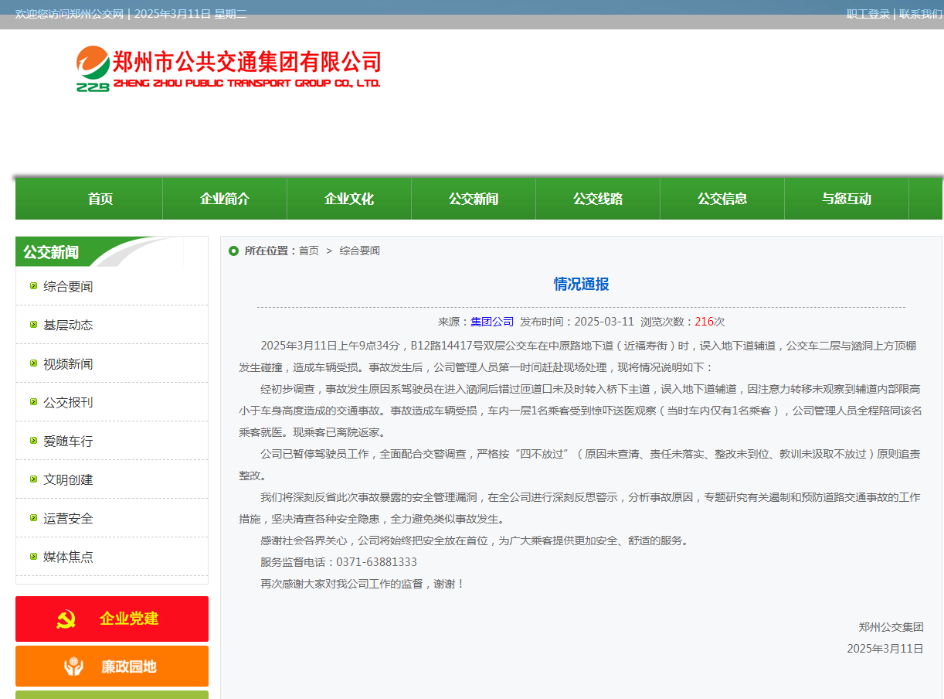Click the signature 郑州公交集团
Viewport: 944px width, 699px height.
[x=891, y=627]
